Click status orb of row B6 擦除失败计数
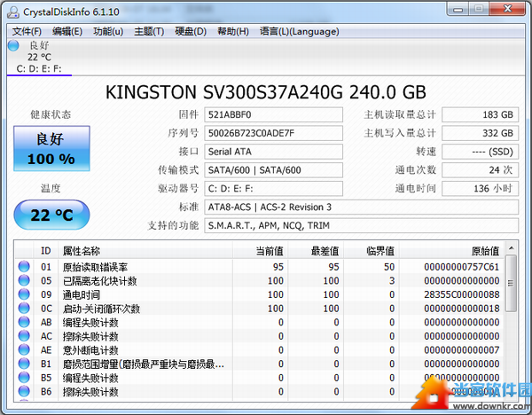 (x=24, y=391)
